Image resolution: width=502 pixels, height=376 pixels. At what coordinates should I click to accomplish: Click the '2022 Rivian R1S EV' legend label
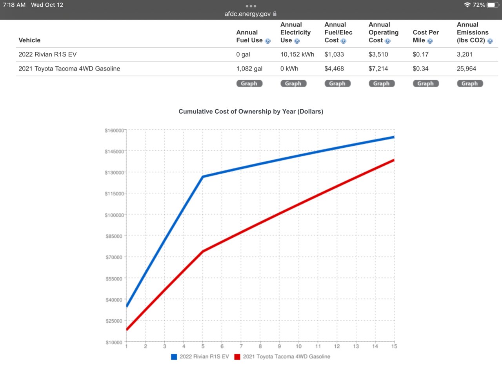(x=204, y=357)
